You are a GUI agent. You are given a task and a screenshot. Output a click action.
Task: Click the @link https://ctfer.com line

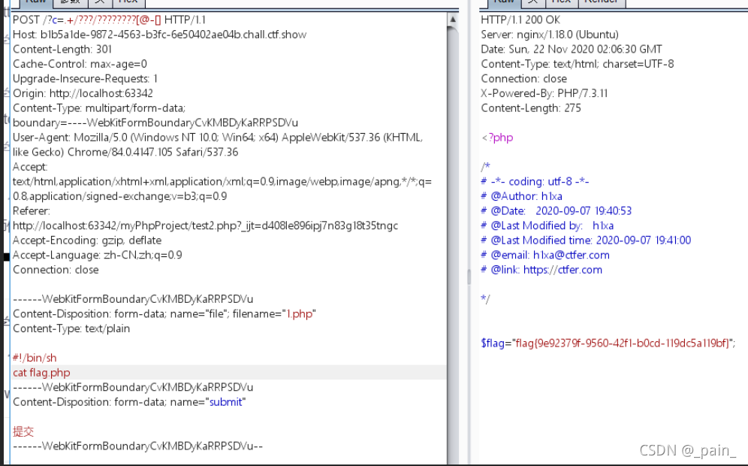(x=541, y=270)
